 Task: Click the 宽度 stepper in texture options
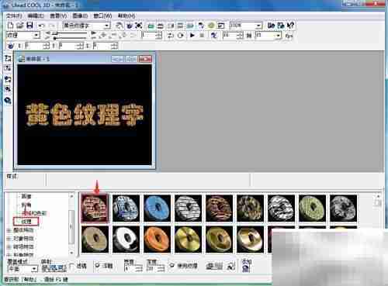point(140,269)
